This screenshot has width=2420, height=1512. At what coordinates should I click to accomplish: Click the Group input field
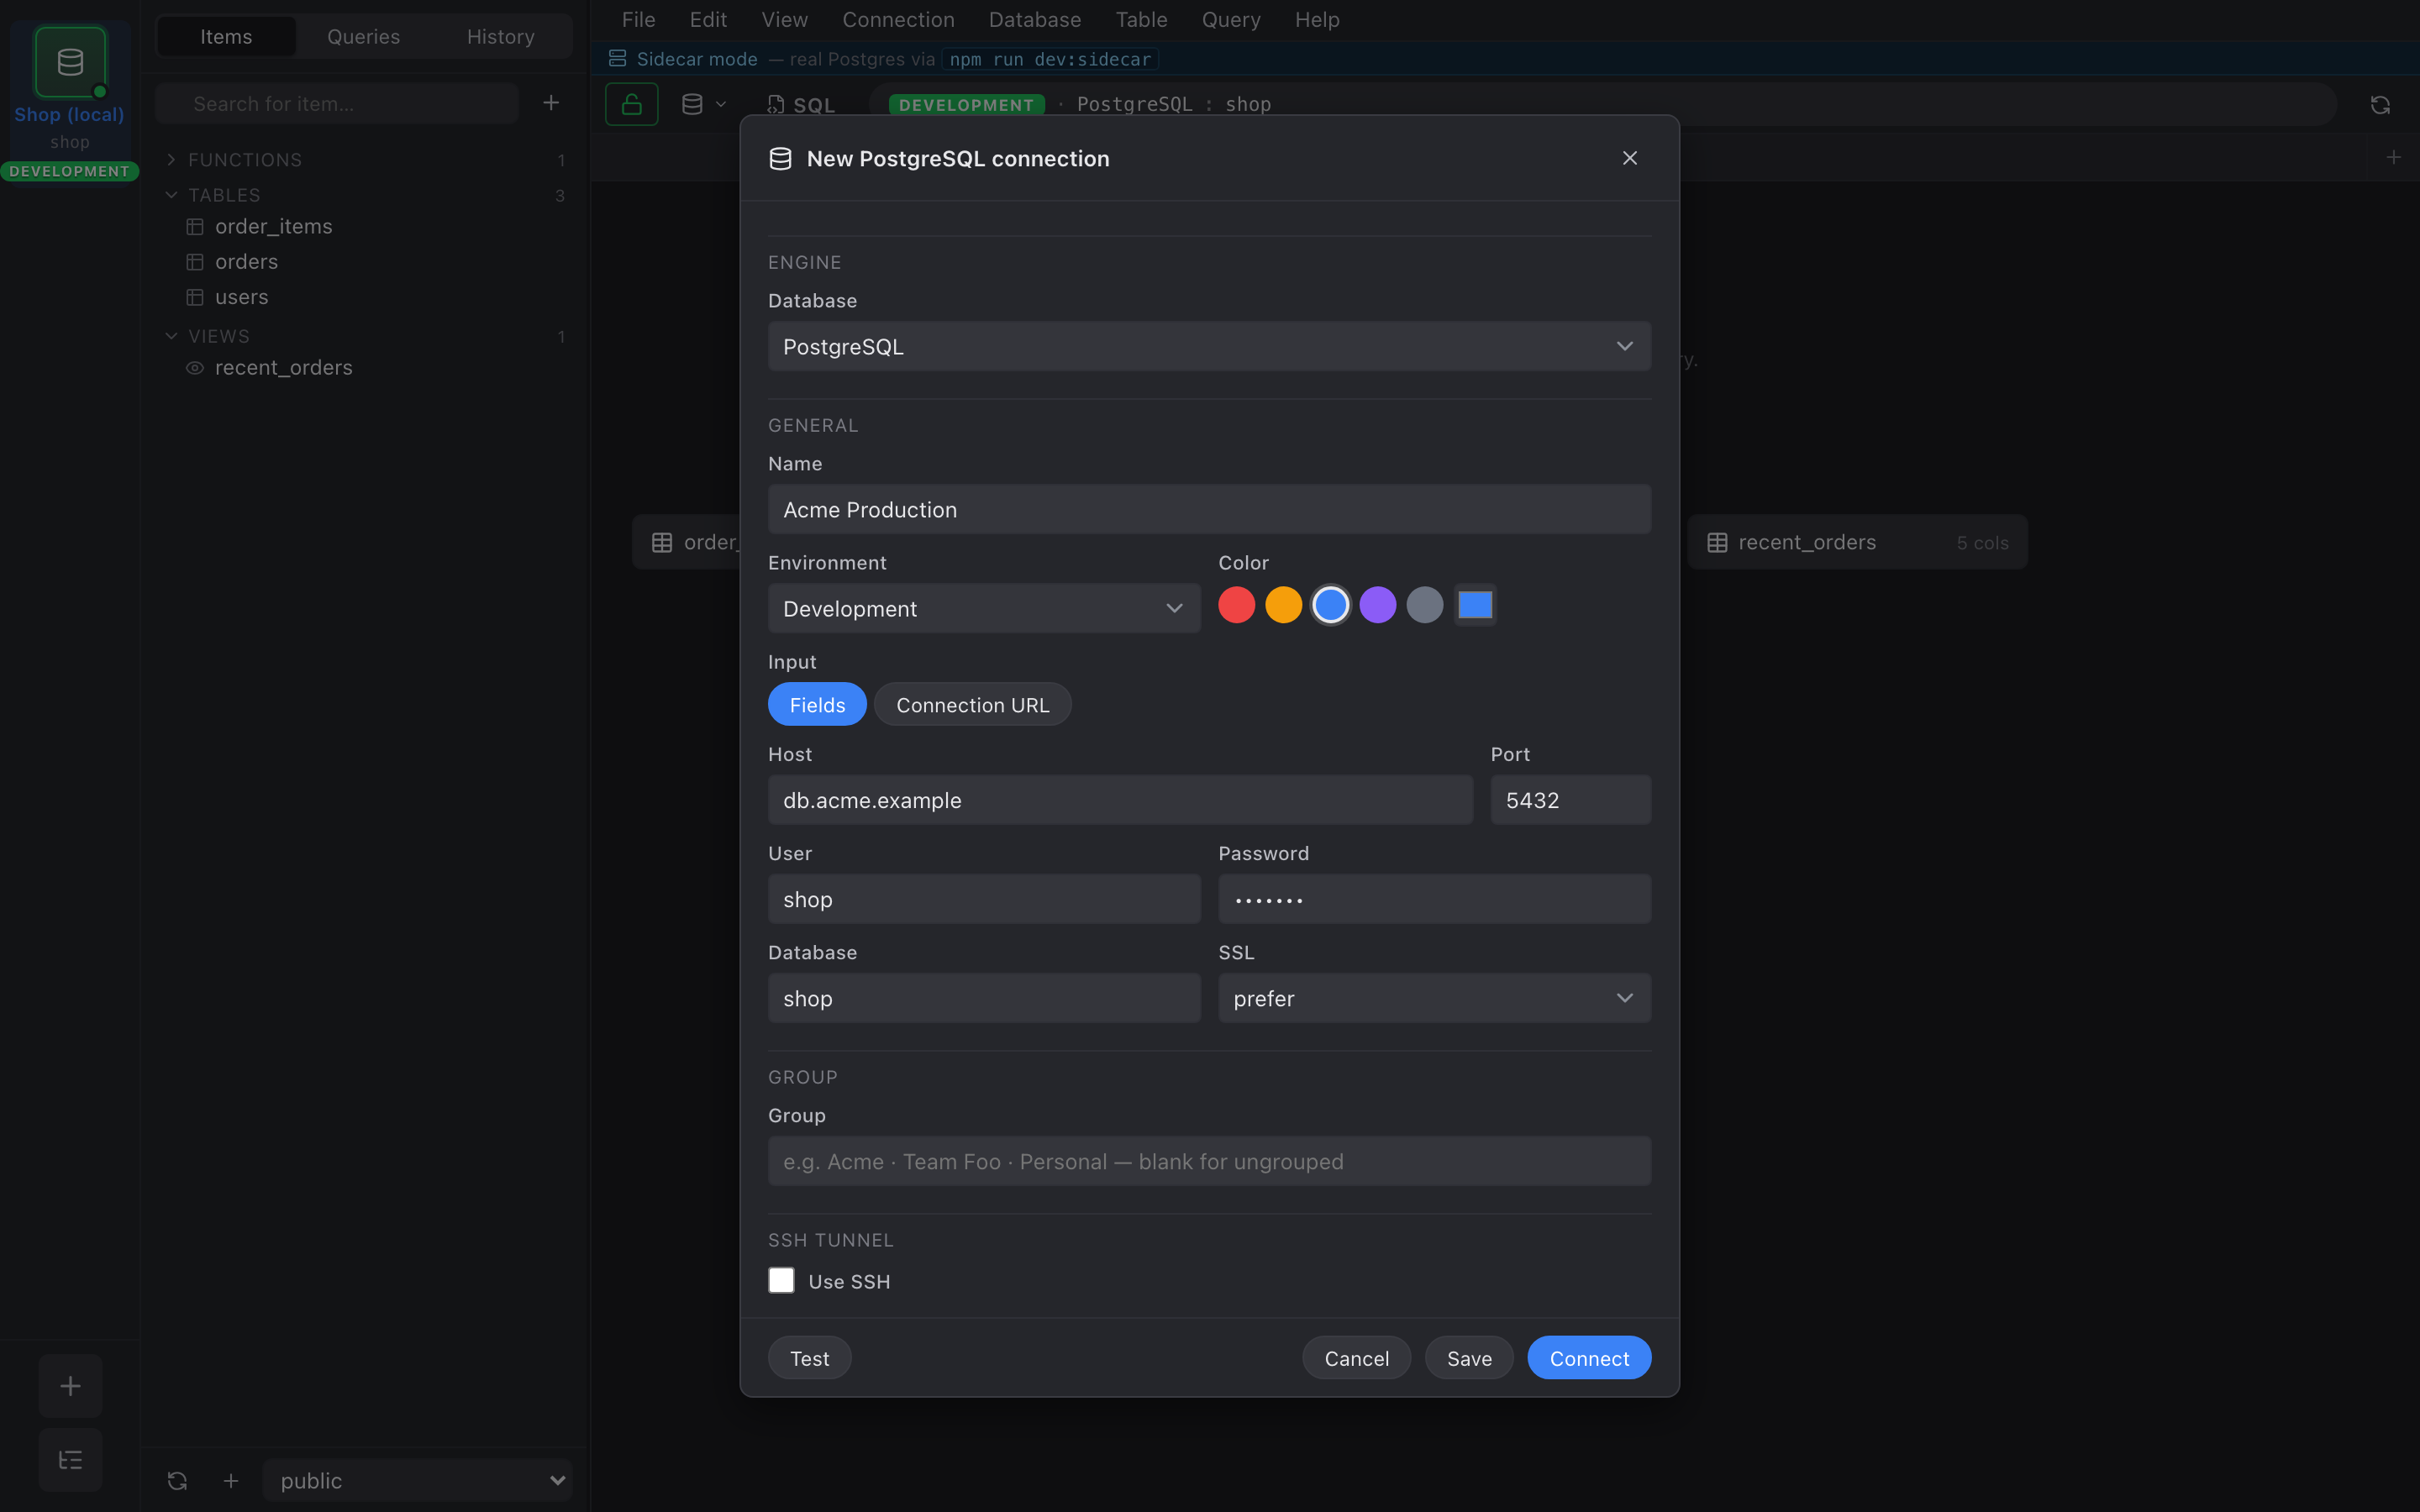point(1209,1161)
